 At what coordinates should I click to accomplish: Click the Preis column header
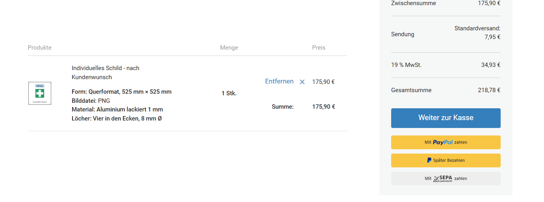tap(319, 48)
